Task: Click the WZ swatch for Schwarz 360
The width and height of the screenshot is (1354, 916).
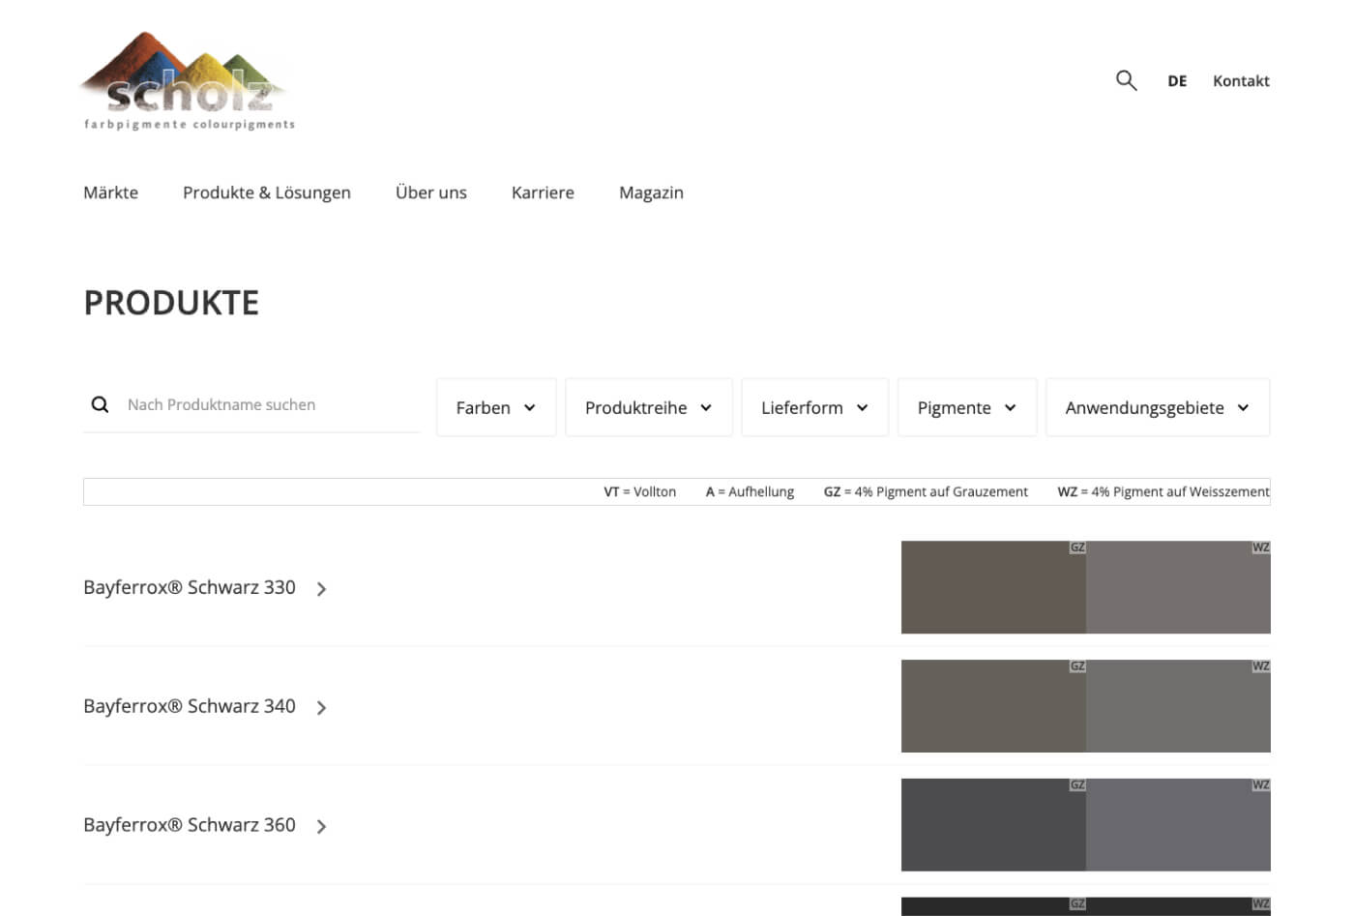Action: 1178,825
